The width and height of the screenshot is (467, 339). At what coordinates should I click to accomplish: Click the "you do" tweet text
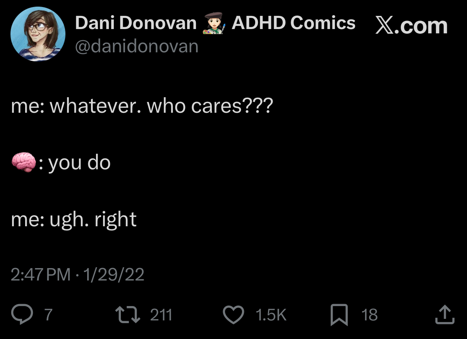[x=79, y=162]
